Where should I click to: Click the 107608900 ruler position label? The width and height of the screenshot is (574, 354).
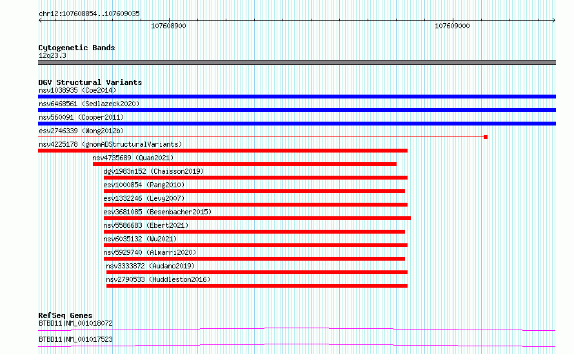[168, 26]
